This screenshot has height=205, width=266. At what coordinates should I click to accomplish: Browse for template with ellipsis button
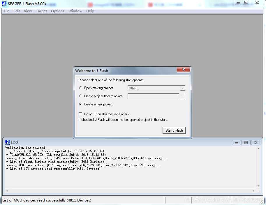click(x=182, y=96)
